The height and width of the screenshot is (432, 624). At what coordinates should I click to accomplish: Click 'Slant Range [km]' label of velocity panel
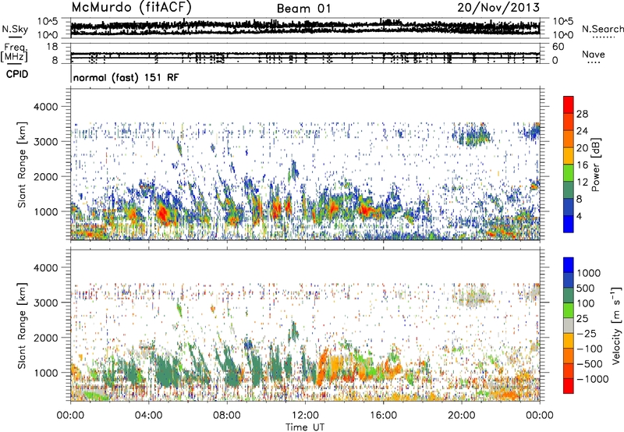click(x=22, y=326)
